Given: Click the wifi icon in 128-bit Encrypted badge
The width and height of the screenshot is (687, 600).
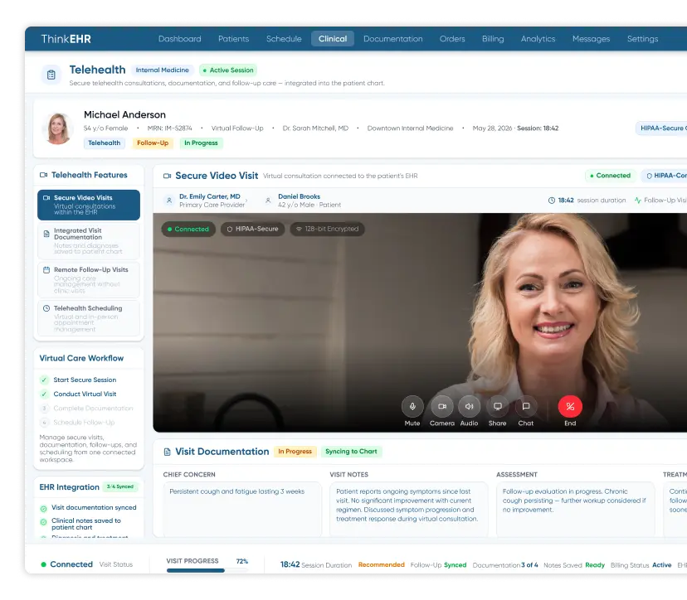Looking at the screenshot, I should click(299, 229).
